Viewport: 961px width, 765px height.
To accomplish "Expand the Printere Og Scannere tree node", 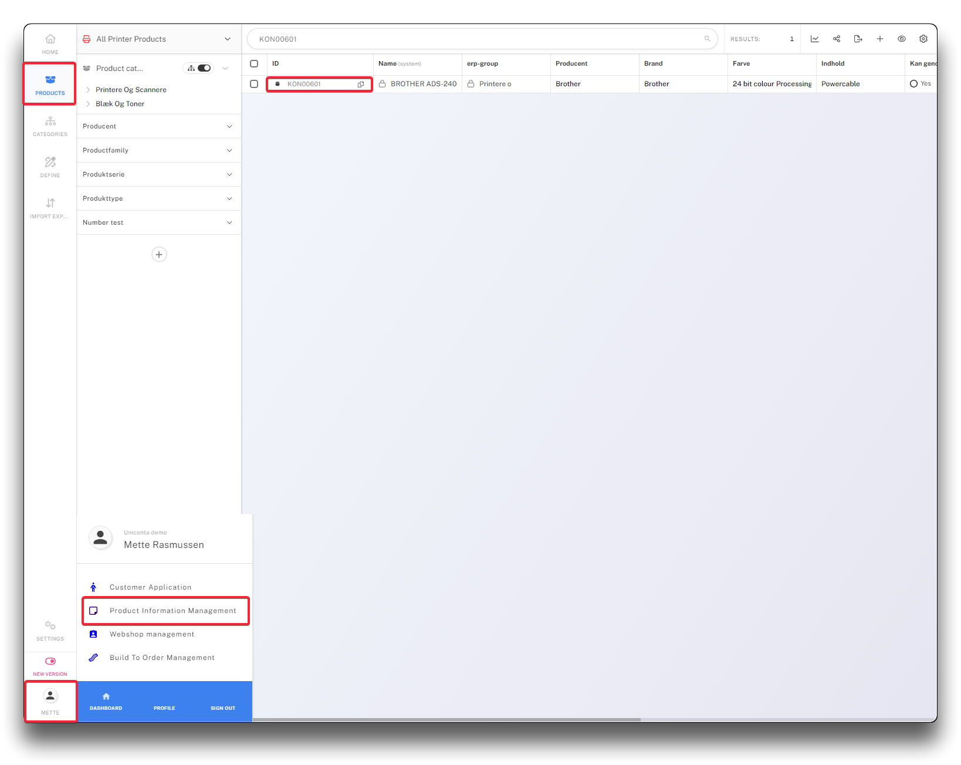I will point(88,90).
